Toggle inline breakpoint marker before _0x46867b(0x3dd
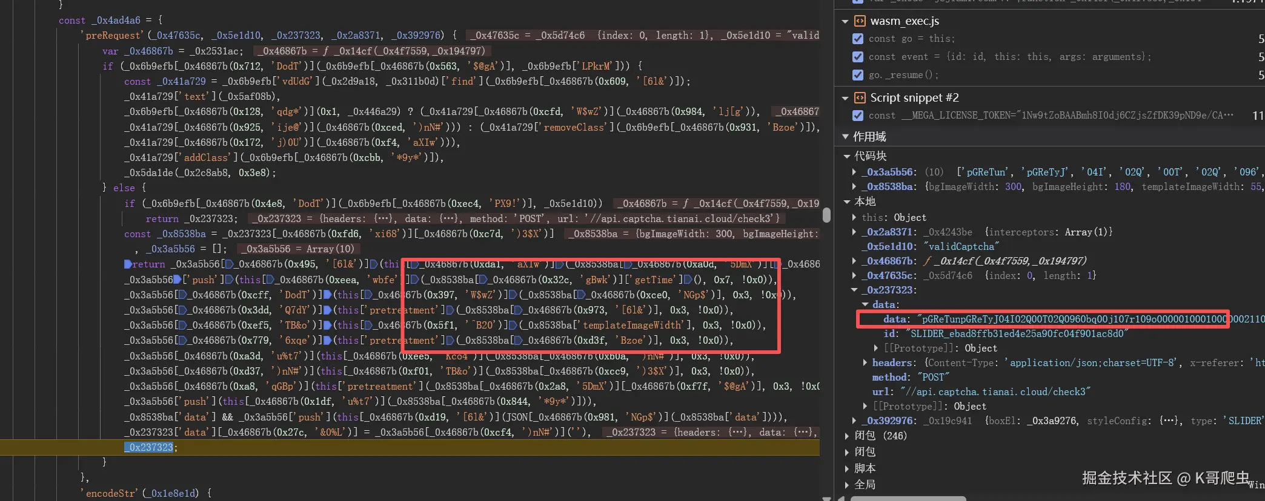1265x501 pixels. tap(183, 310)
